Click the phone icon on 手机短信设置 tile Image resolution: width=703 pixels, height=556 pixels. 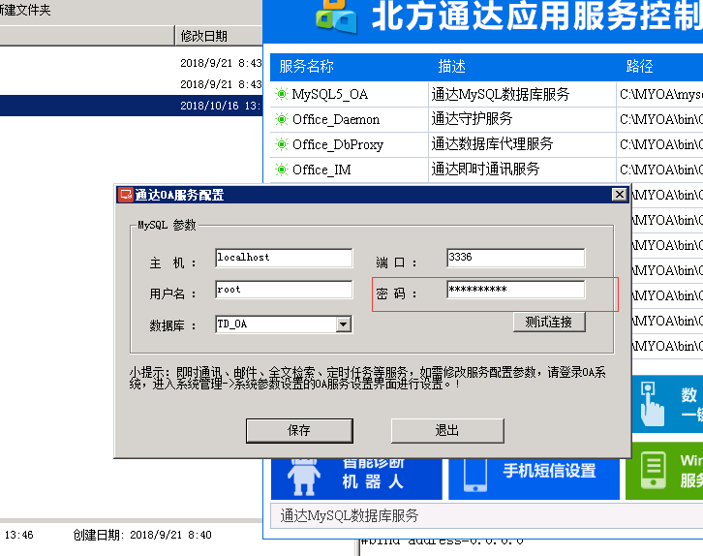pyautogui.click(x=475, y=476)
